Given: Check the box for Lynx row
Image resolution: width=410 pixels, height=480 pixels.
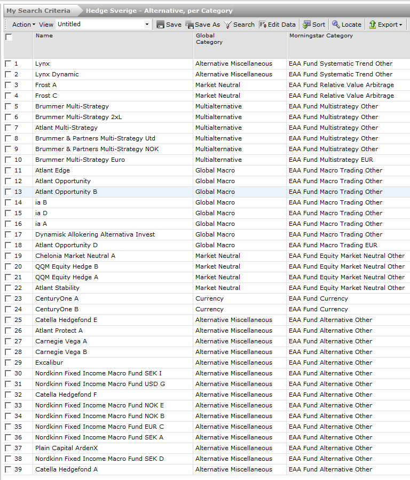Looking at the screenshot, I should pos(7,64).
